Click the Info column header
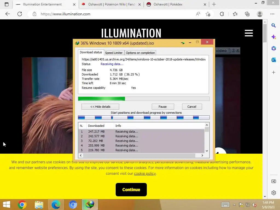280x210 pixels. 159,126
